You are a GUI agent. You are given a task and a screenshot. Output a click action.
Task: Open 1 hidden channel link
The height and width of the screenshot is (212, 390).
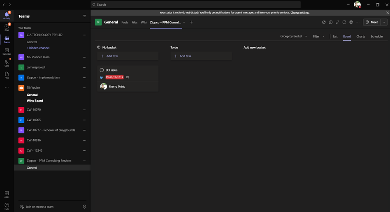(38, 48)
